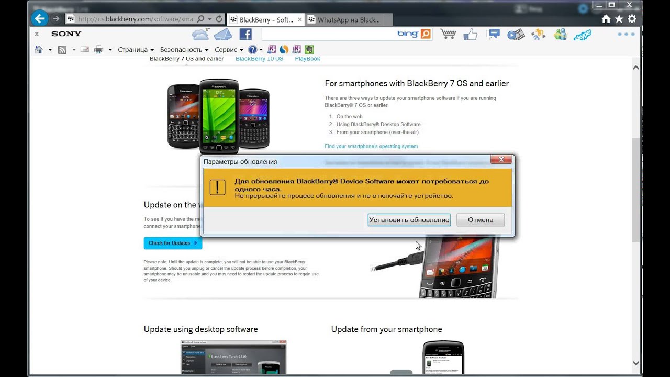The width and height of the screenshot is (670, 377).
Task: Click the 'Update from your smartphone' heading
Action: [x=387, y=329]
